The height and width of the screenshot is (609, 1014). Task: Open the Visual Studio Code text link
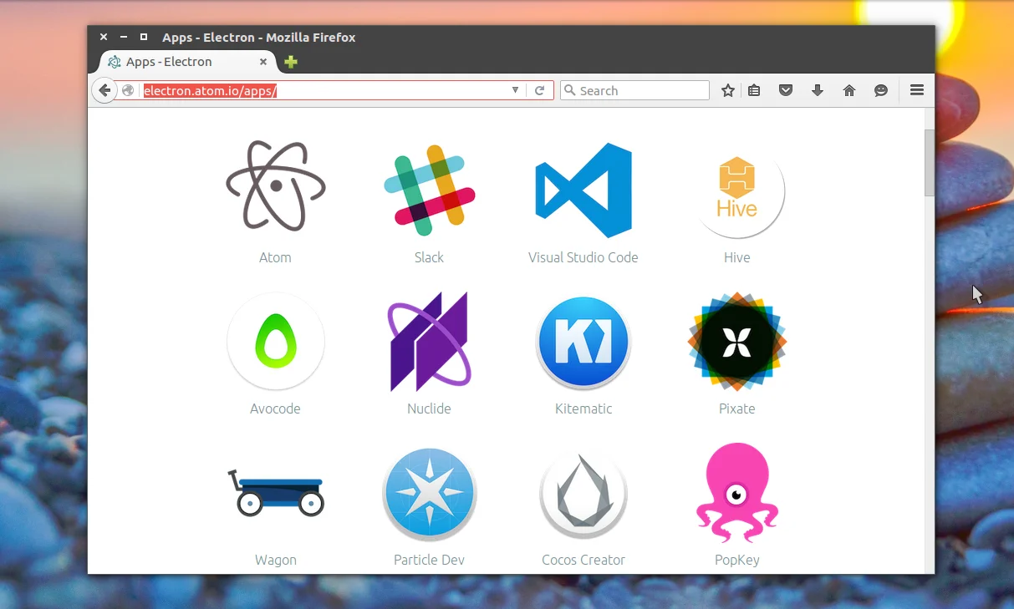(x=583, y=257)
